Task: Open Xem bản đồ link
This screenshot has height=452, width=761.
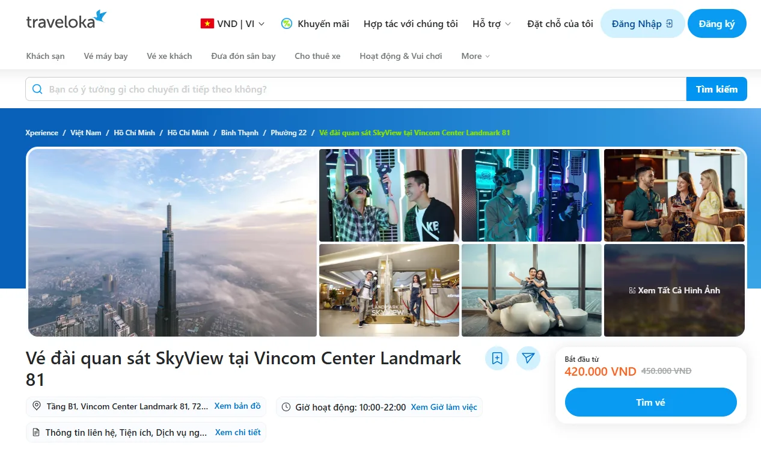Action: [237, 406]
